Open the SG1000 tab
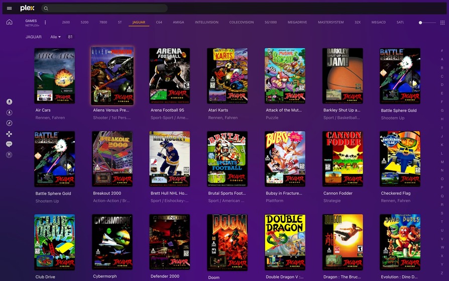The height and width of the screenshot is (281, 449). coord(271,22)
